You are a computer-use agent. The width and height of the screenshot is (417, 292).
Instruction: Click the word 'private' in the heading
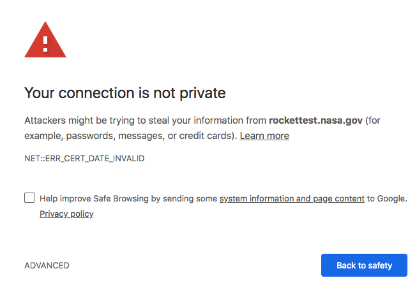point(202,94)
